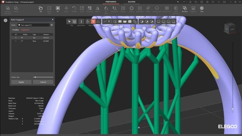Screen dimensions: 242x136
Task: Open the Script Tree support dropdown
Action: point(34,25)
